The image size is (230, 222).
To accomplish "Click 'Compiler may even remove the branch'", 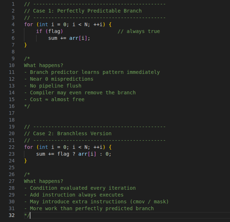I will click(x=83, y=93).
